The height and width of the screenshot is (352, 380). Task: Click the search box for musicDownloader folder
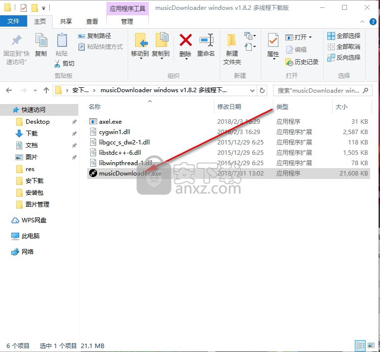(318, 91)
